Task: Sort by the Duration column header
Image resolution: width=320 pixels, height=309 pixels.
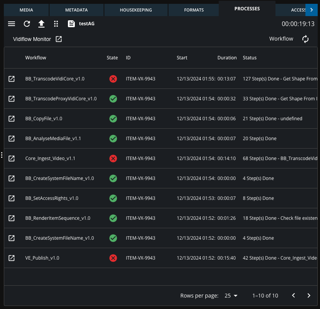Action: click(227, 57)
